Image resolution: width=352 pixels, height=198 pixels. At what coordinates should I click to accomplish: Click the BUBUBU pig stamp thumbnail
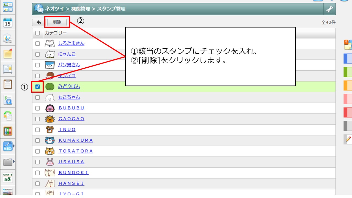[x=50, y=108]
